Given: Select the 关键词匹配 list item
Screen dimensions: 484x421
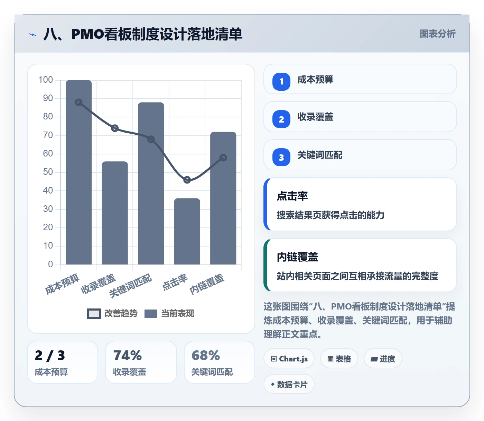Looking at the screenshot, I should (x=360, y=155).
